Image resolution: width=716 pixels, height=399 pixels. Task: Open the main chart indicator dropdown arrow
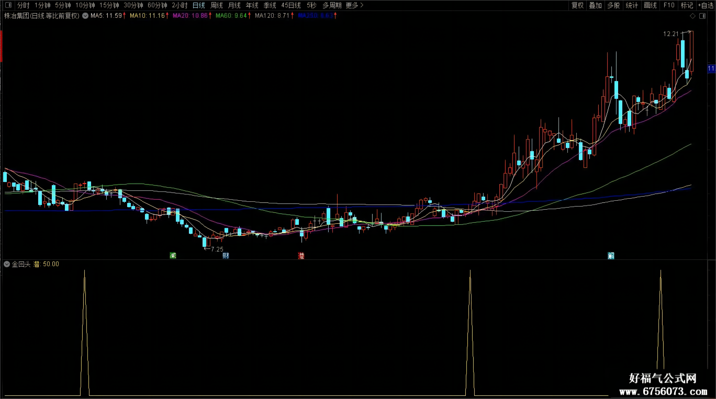tap(85, 16)
